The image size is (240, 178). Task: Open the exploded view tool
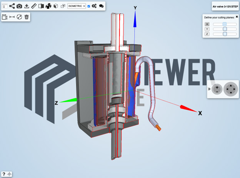[x=48, y=6]
